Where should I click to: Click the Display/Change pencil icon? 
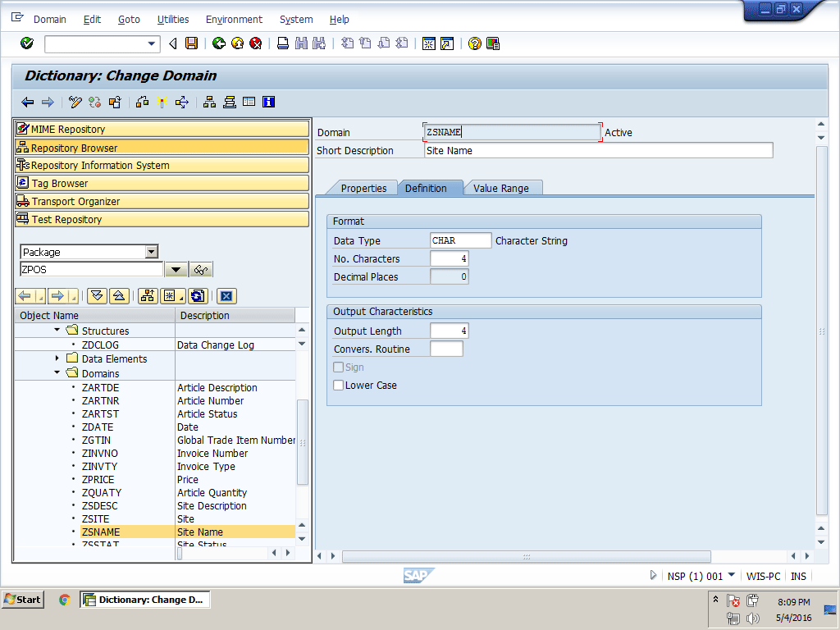pyautogui.click(x=75, y=102)
